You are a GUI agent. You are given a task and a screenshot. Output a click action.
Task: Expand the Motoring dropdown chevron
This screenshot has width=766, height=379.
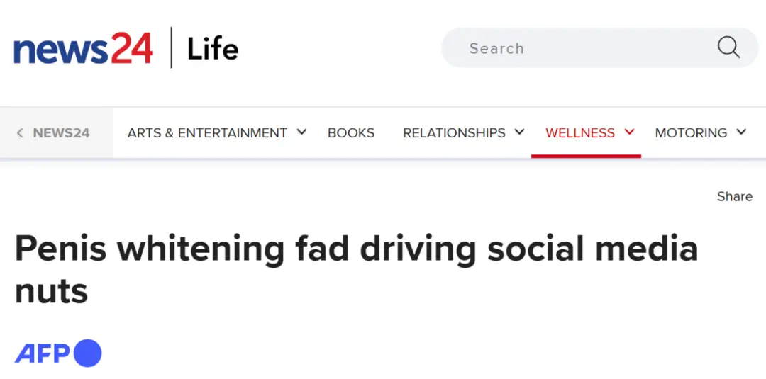tap(741, 132)
